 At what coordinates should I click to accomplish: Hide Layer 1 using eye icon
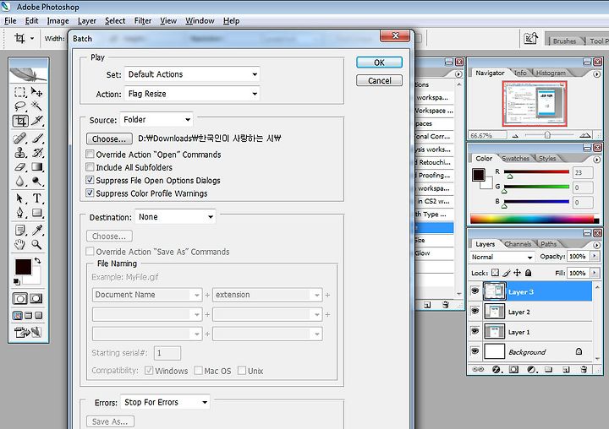(x=475, y=331)
